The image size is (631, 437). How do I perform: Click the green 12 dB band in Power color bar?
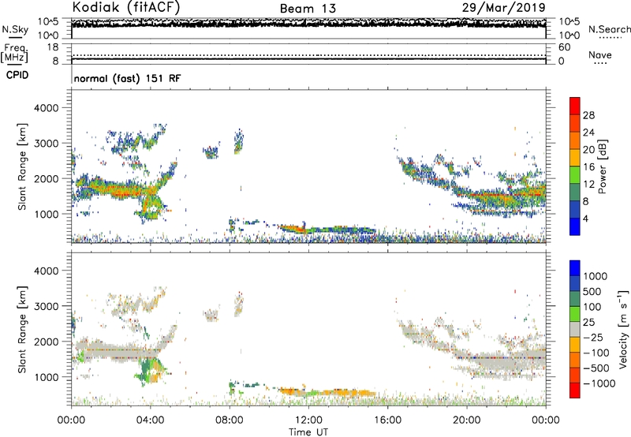[575, 175]
